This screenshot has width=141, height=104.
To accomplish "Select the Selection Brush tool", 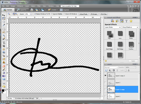I will [x=4, y=39].
